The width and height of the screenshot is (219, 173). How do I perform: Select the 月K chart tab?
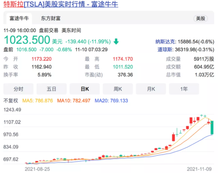[151, 89]
